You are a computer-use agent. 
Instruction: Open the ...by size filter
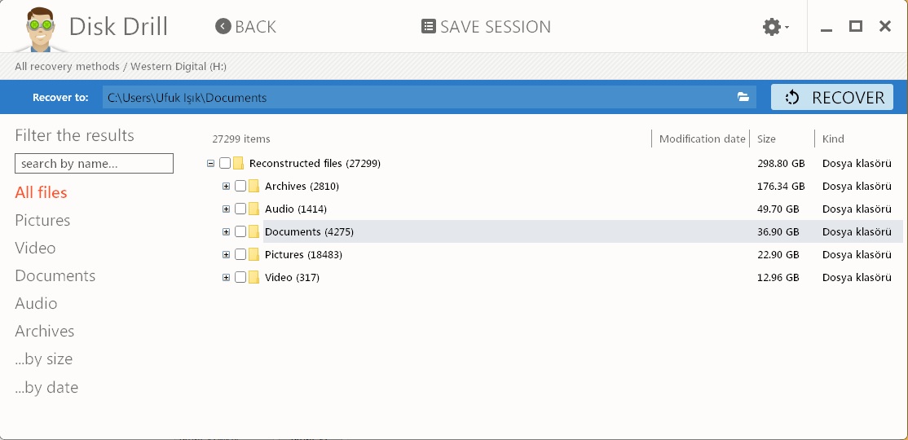click(x=44, y=359)
